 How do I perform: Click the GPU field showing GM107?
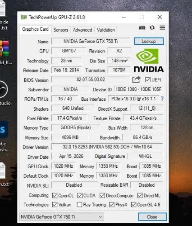(69, 51)
